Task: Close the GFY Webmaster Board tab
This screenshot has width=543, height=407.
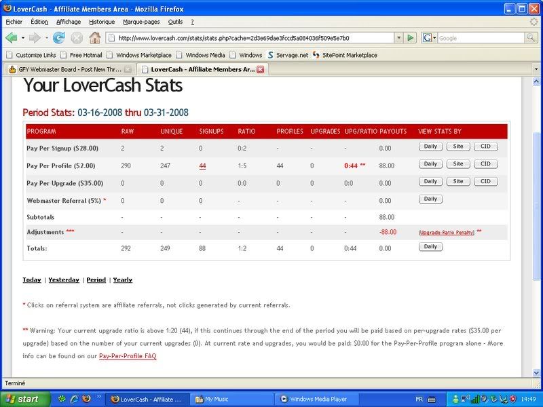Action: (x=128, y=70)
